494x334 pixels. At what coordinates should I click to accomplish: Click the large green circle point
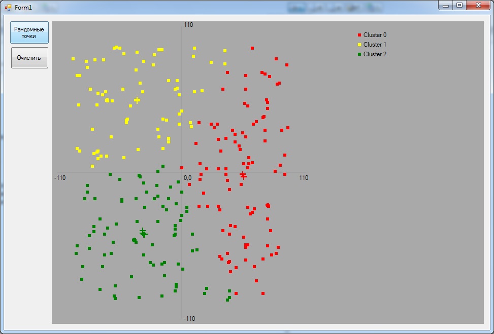pos(134,240)
